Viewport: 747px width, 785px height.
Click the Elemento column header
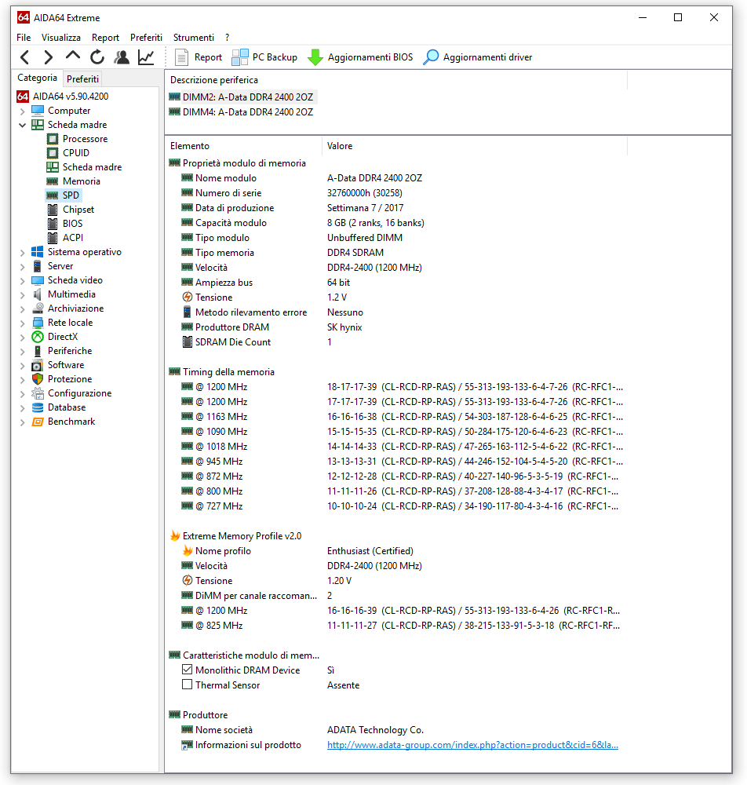[244, 146]
